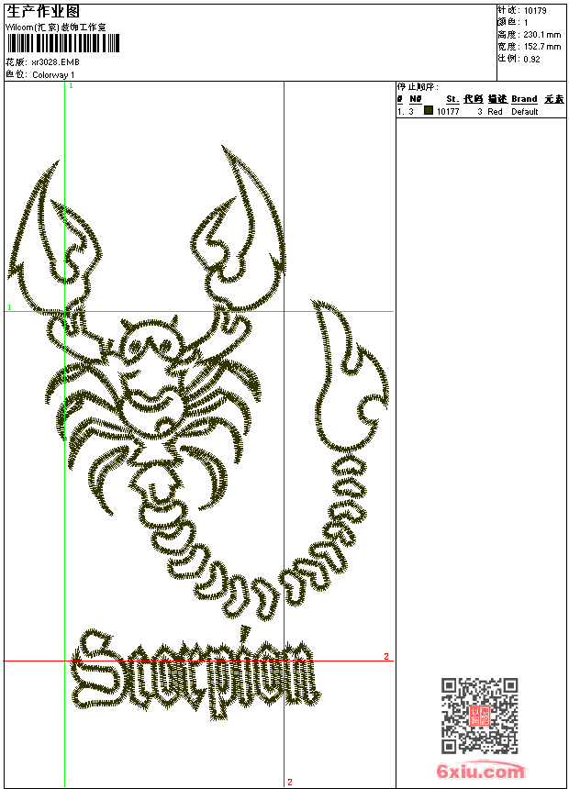This screenshot has width=569, height=789.
Task: Click the embroidered Scorpion lettering
Action: click(195, 672)
